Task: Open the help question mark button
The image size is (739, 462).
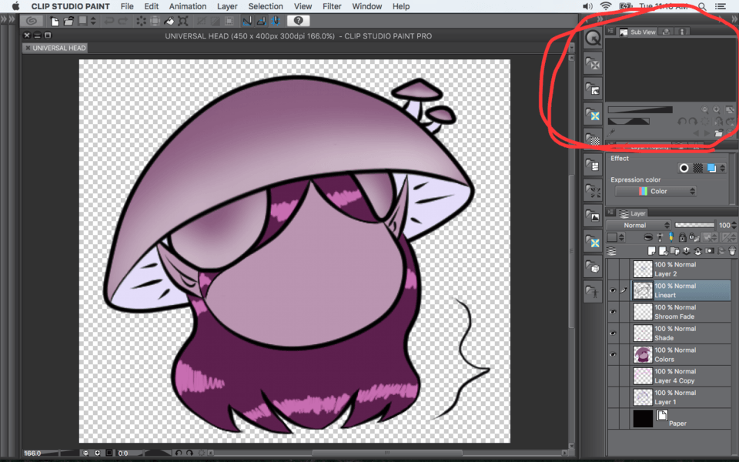Action: click(x=299, y=21)
